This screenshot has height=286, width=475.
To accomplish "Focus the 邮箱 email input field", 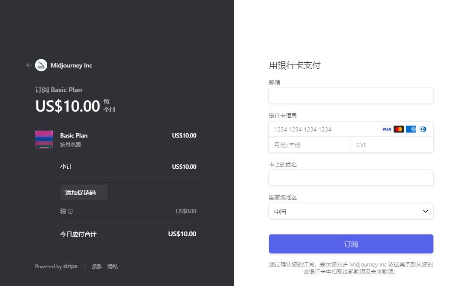I will [351, 96].
